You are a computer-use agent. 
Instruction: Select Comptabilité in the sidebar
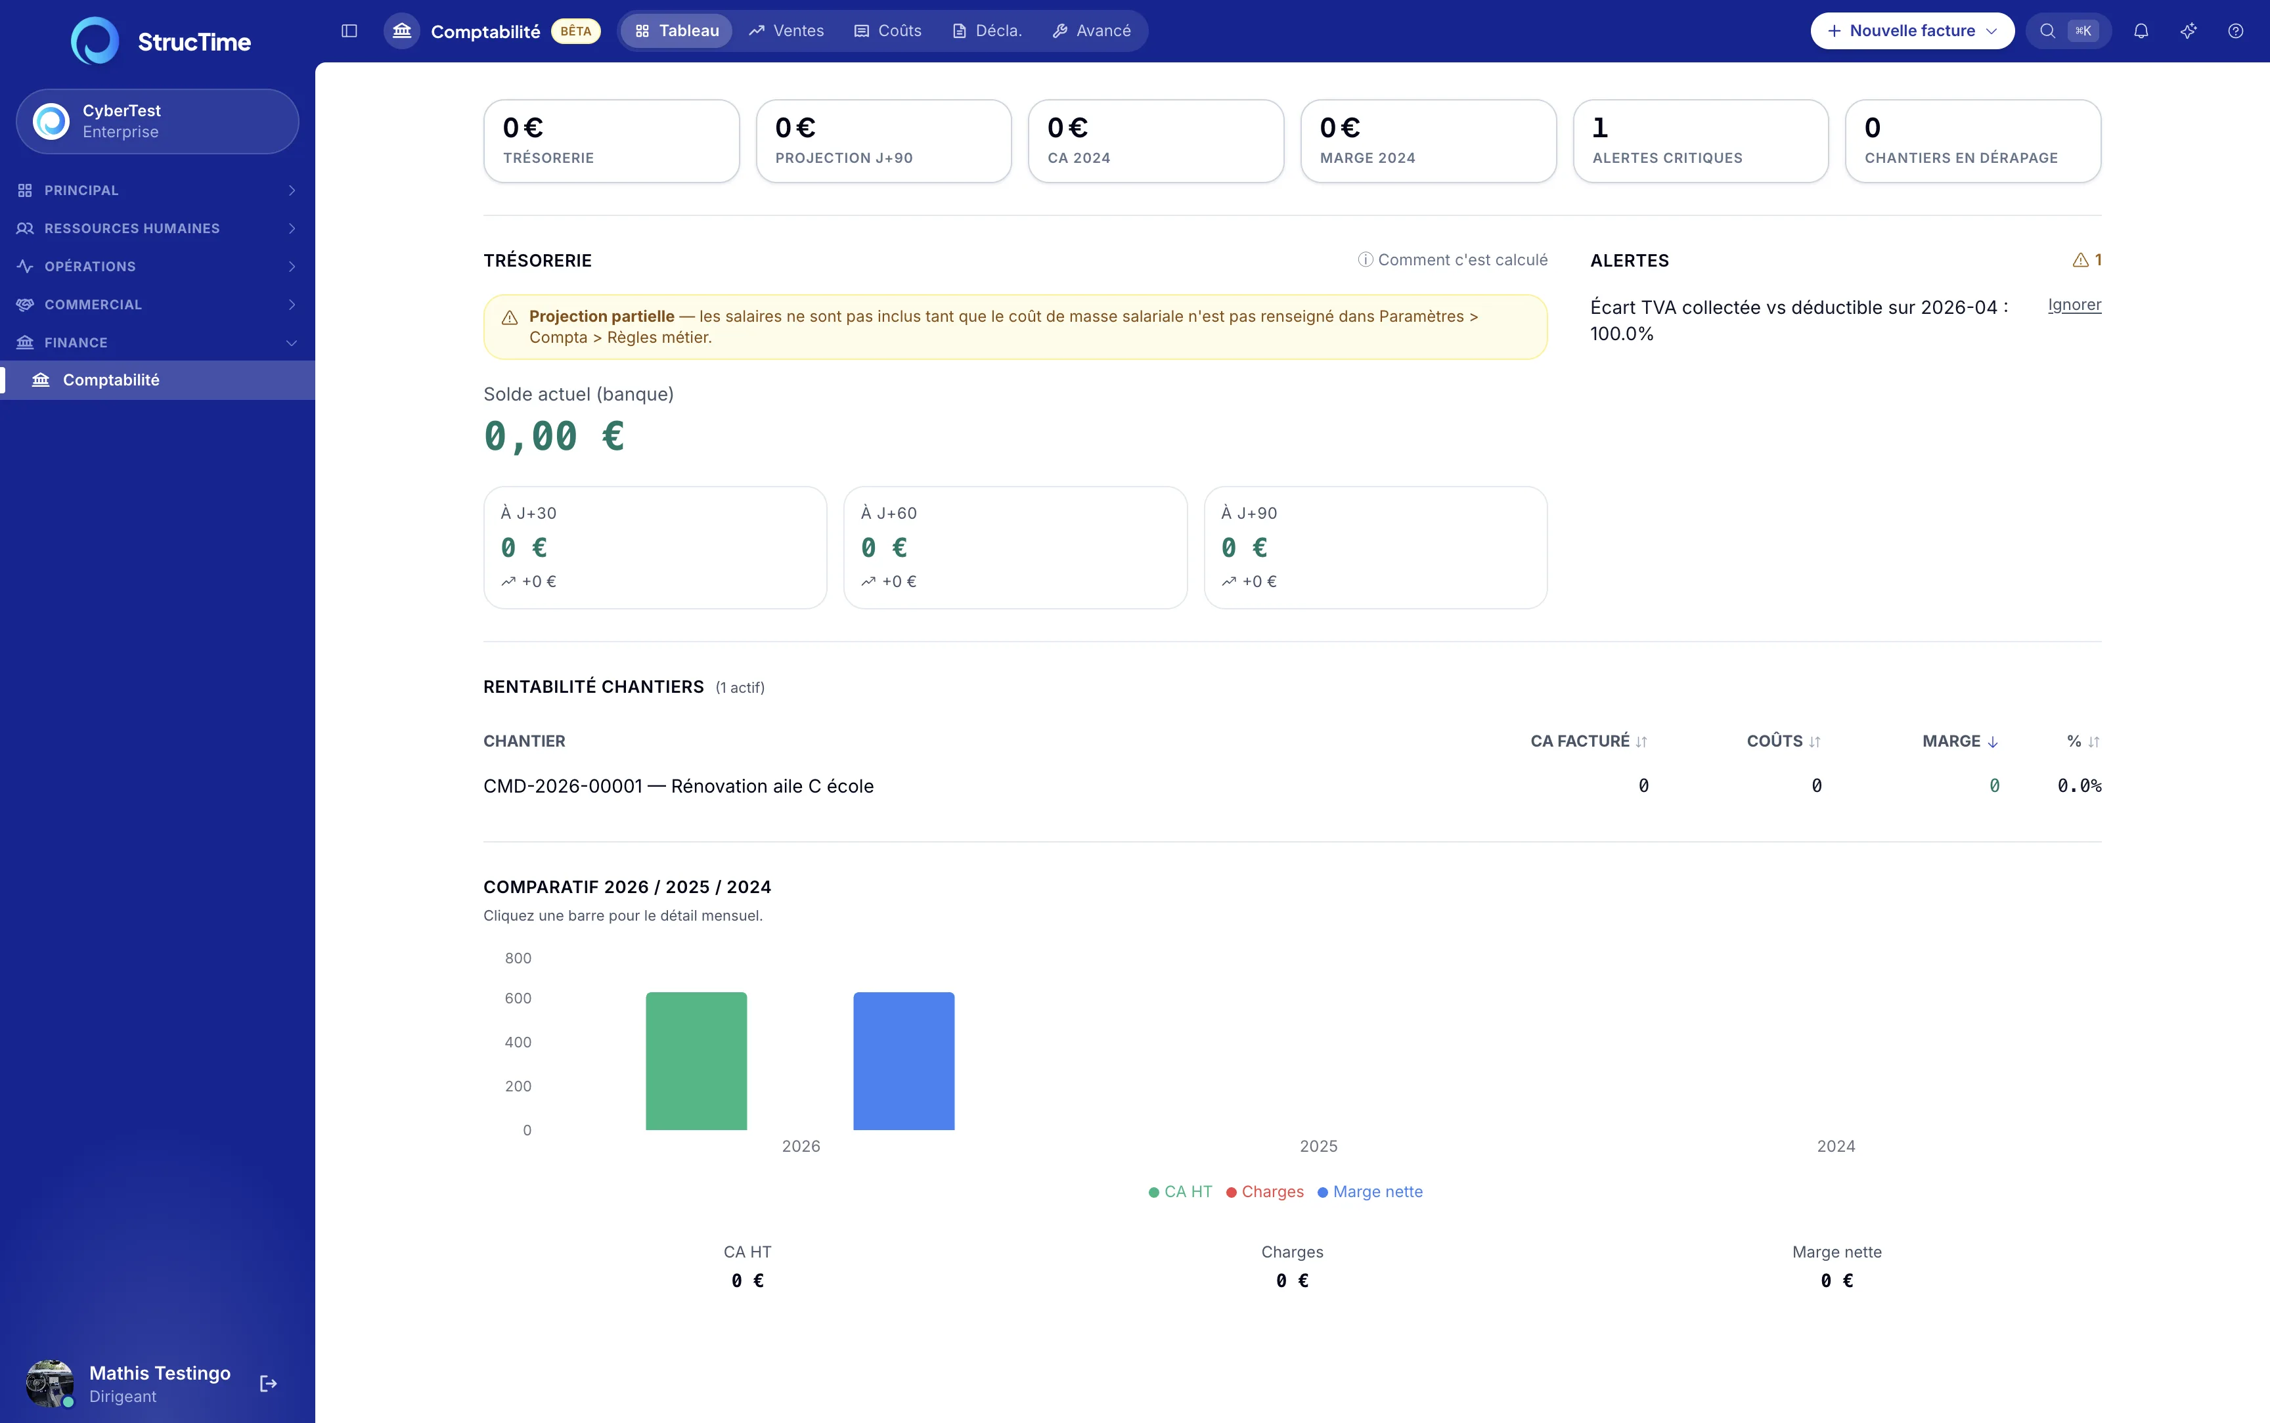click(157, 380)
